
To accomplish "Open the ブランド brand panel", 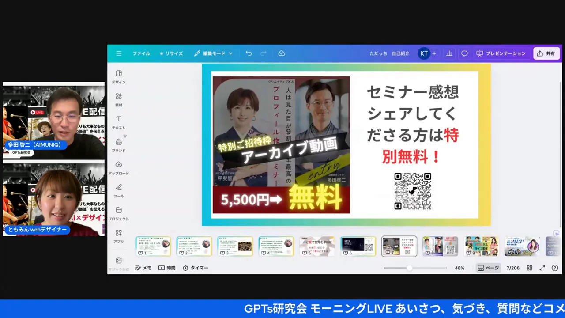I will pyautogui.click(x=118, y=145).
